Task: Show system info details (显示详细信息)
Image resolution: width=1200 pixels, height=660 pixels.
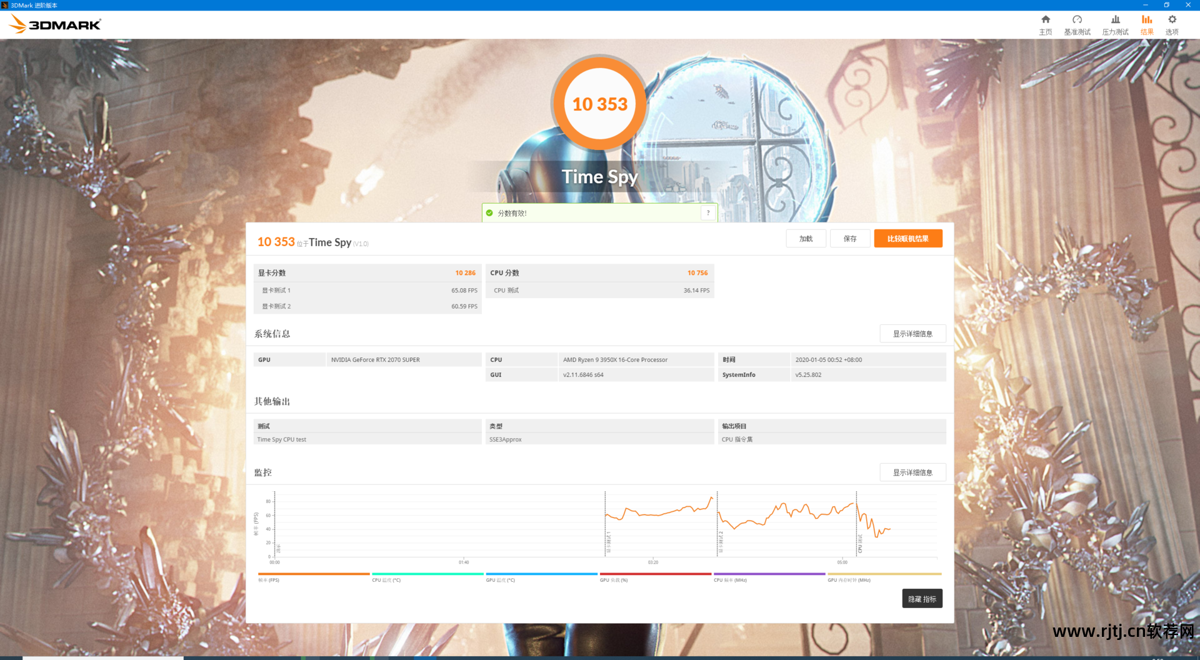Action: 912,334
